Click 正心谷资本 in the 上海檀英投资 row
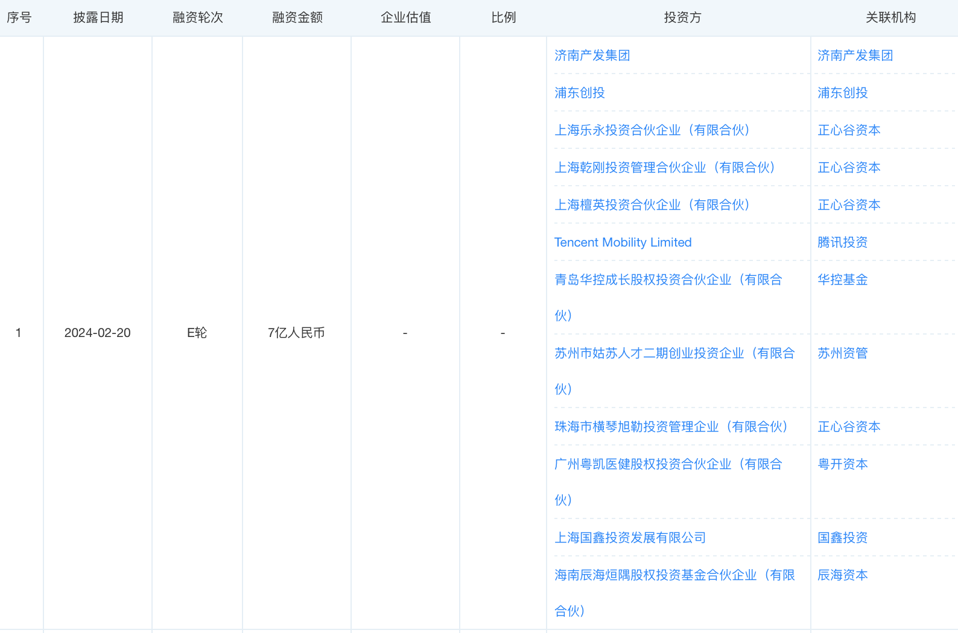The width and height of the screenshot is (958, 633). 849,205
